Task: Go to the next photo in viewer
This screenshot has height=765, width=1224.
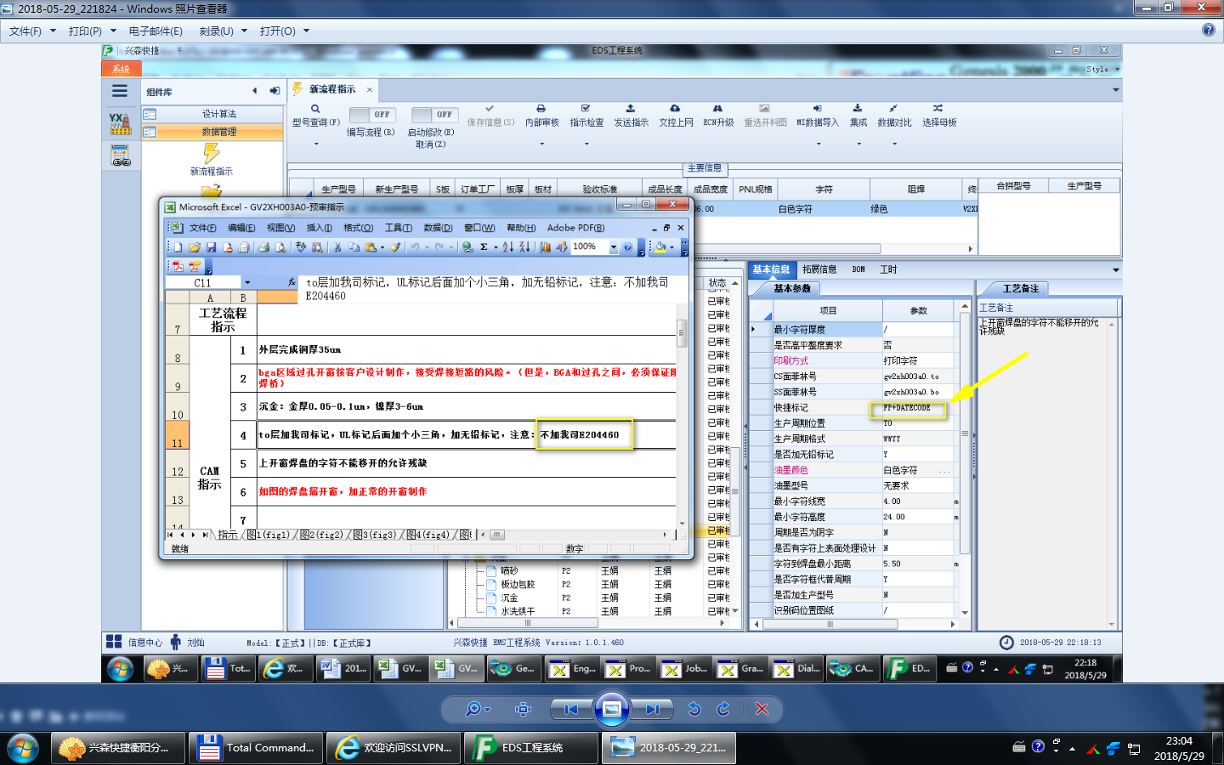Action: [x=652, y=709]
